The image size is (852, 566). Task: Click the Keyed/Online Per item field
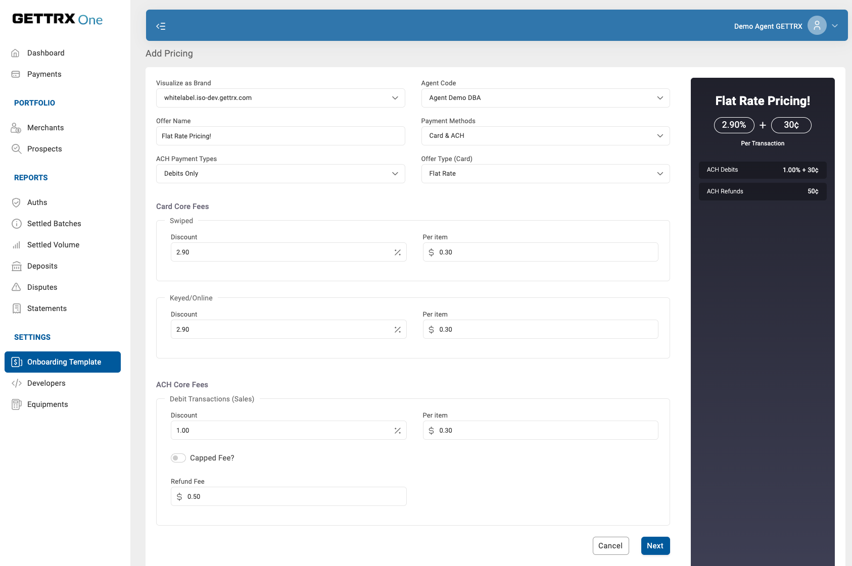pos(540,329)
